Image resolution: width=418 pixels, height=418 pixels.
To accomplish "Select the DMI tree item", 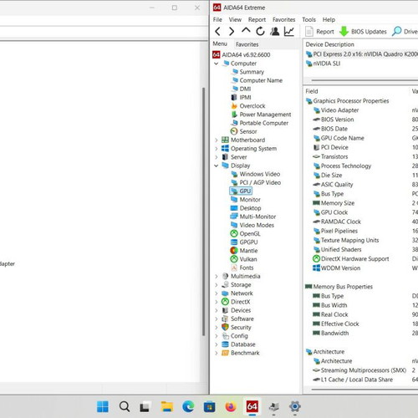I will coord(241,89).
